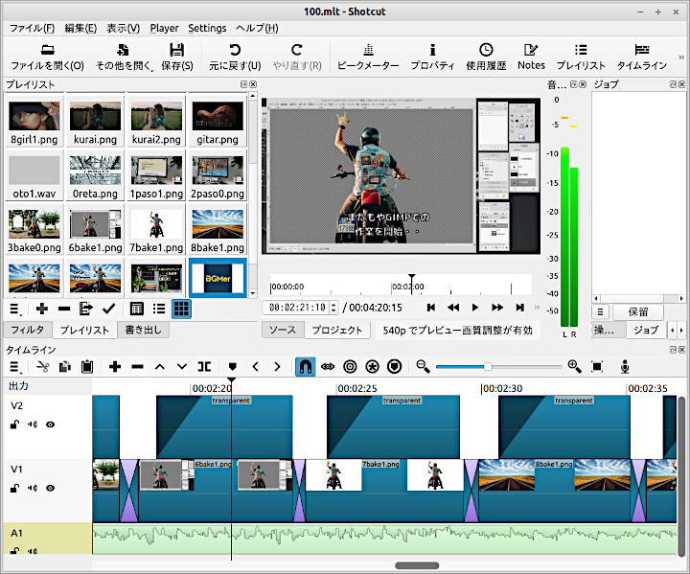The width and height of the screenshot is (690, 574).
Task: Open the Peak Meter (ピークメーター) panel
Action: [368, 57]
